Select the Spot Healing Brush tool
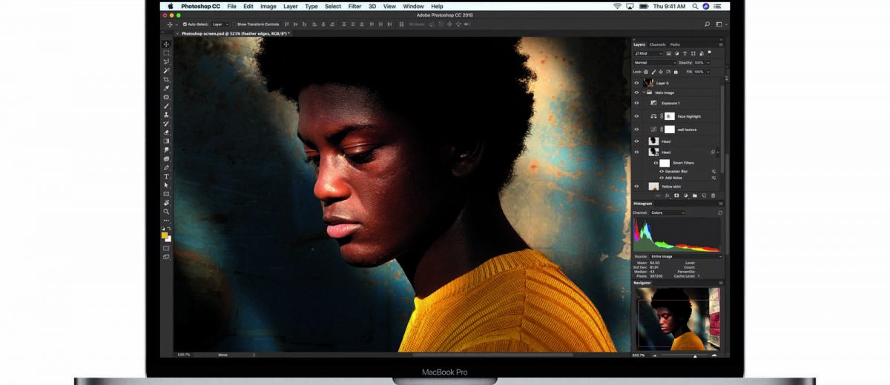Viewport: 890px width, 385px height. (166, 98)
